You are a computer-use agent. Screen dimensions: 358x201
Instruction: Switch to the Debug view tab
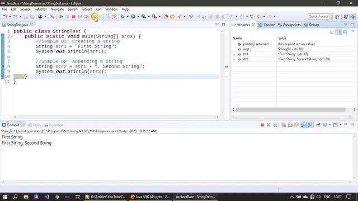tap(312, 25)
